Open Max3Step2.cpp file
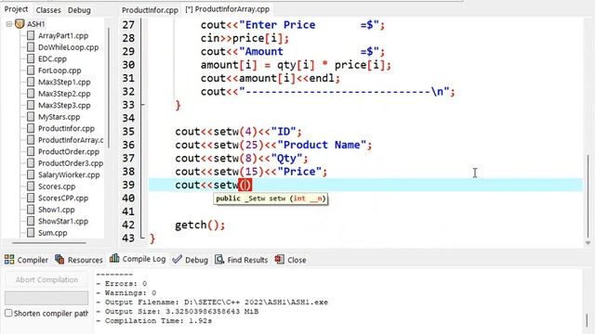The height and width of the screenshot is (334, 595). (64, 94)
